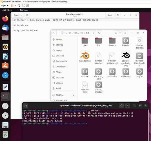The height and width of the screenshot is (141, 151).
Task: Select the readme.html file
Action: (x=85, y=87)
